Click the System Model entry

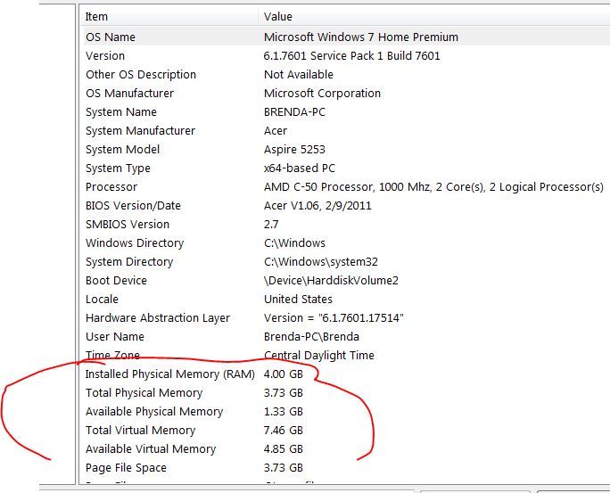pyautogui.click(x=122, y=150)
